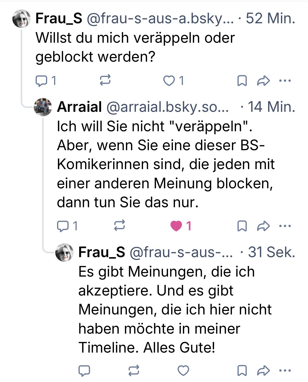The height and width of the screenshot is (382, 308).
Task: Bookmark Frau_S's first post
Action: (242, 81)
